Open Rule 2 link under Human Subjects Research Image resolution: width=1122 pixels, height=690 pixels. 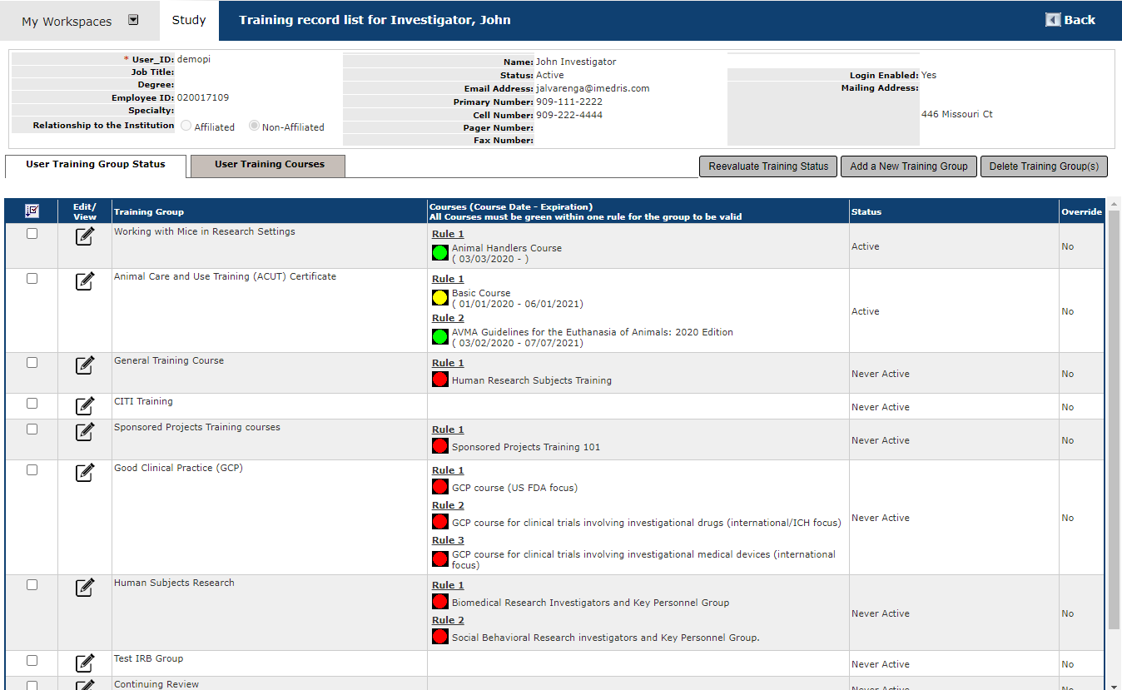point(448,620)
